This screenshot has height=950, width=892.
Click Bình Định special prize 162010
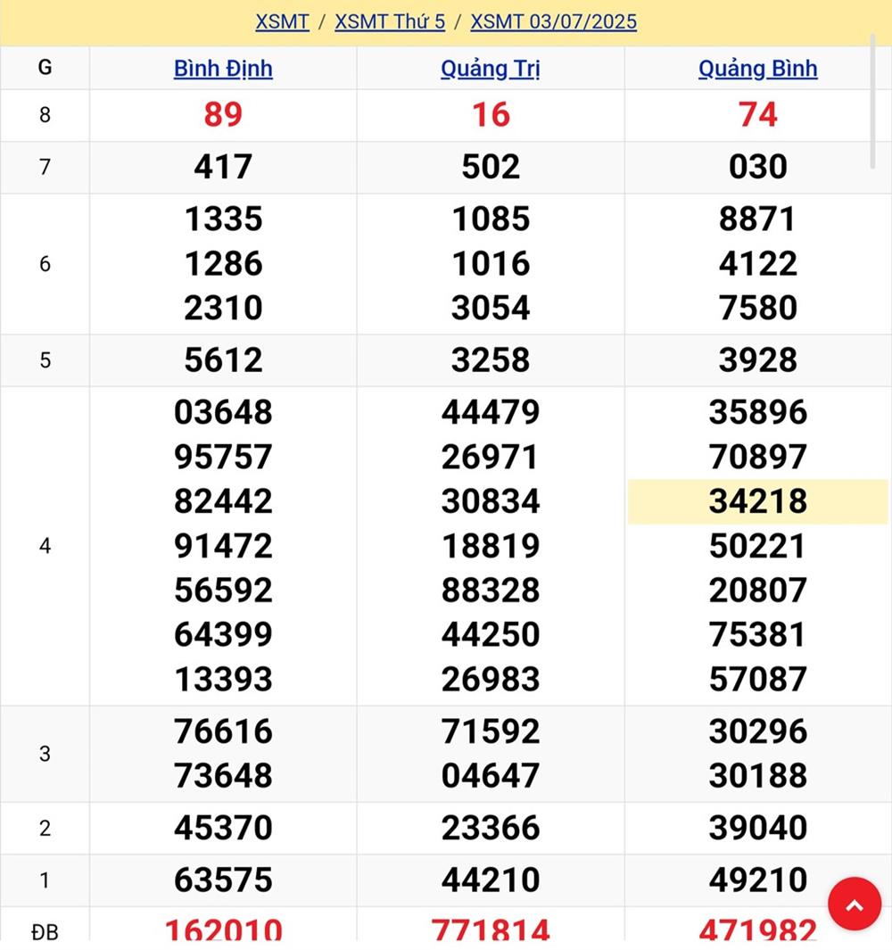point(223,929)
